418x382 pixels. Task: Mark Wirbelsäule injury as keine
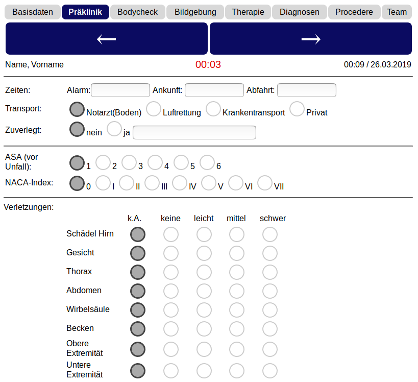coord(171,310)
